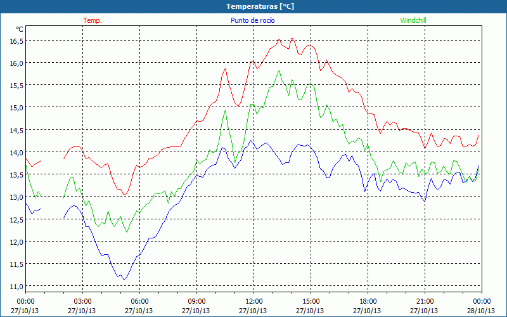Click the 13,5 y-axis value
This screenshot has width=507, height=317.
click(16, 175)
